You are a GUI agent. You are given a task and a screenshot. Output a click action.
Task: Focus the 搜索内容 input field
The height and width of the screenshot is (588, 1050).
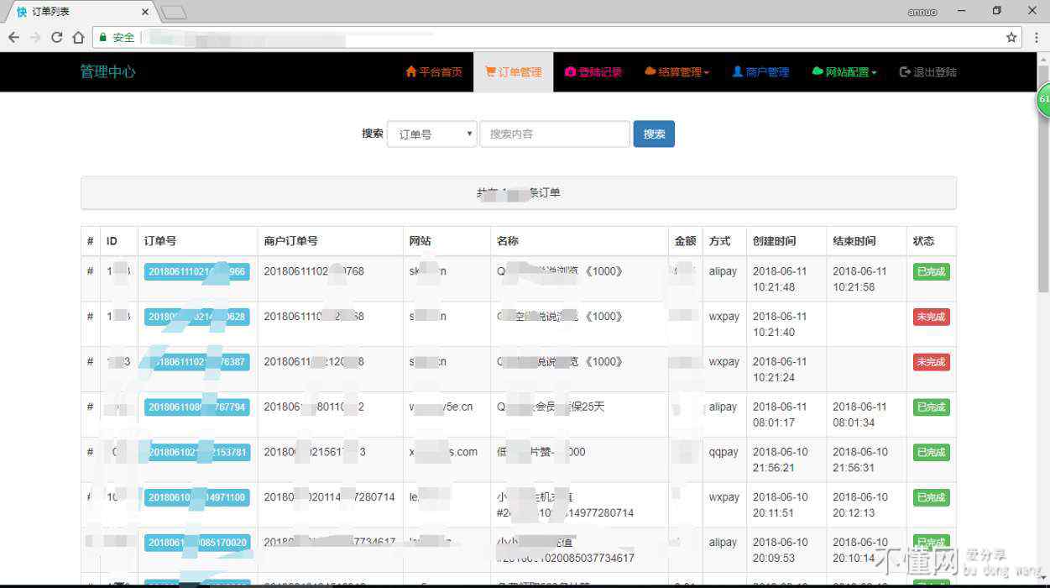click(554, 134)
